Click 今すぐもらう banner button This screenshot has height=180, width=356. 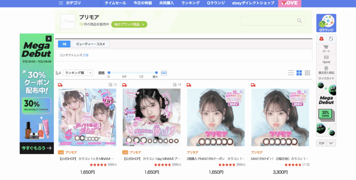(37, 148)
